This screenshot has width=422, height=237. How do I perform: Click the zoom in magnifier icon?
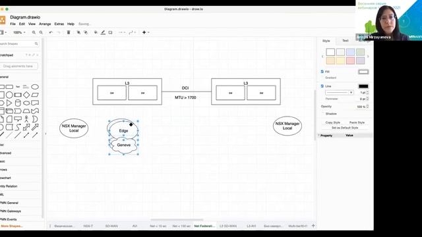pos(34,32)
